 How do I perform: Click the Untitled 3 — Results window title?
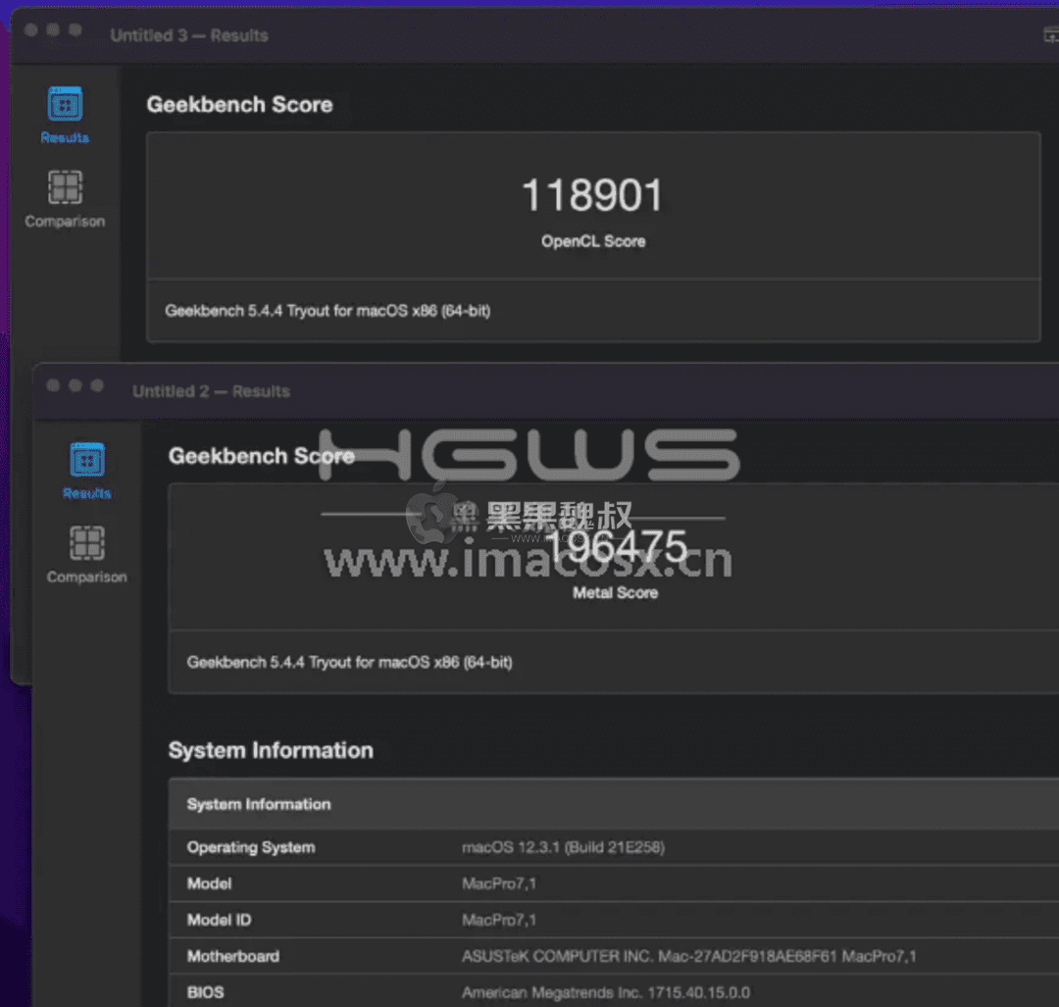pyautogui.click(x=189, y=35)
